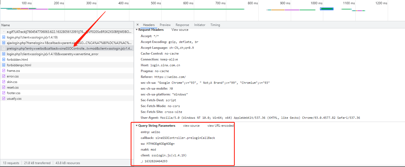Select the login.php wsseretry=servertime_error request row
This screenshot has height=167, width=405.
pyautogui.click(x=67, y=54)
